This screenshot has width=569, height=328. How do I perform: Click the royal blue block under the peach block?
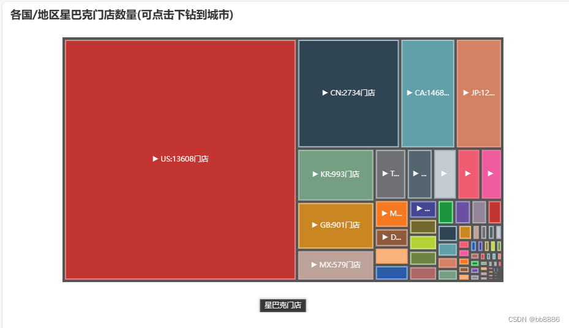click(391, 273)
